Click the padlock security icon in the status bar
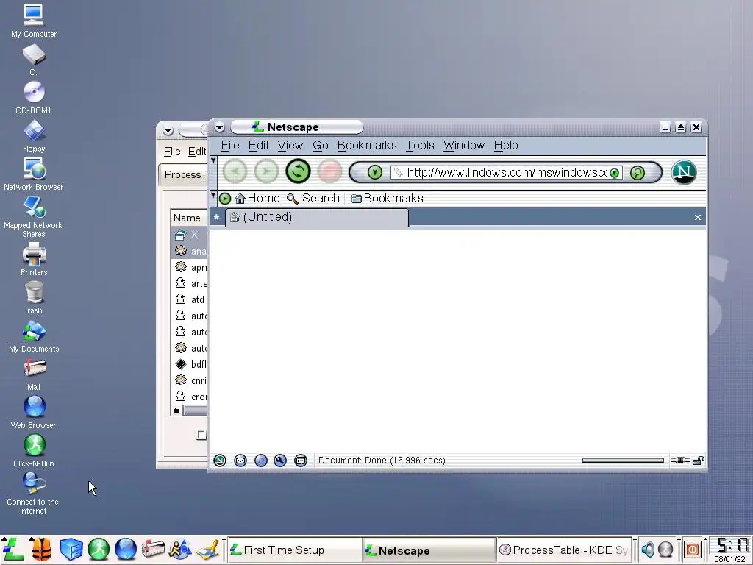Viewport: 753px width, 565px height. 699,461
